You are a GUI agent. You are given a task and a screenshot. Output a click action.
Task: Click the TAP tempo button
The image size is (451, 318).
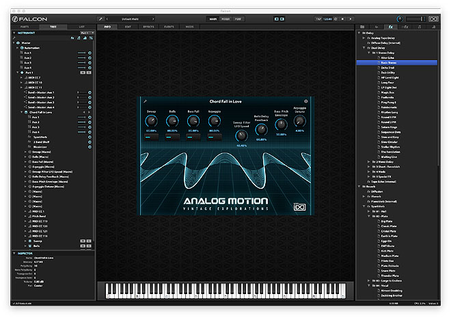pyautogui.click(x=318, y=19)
